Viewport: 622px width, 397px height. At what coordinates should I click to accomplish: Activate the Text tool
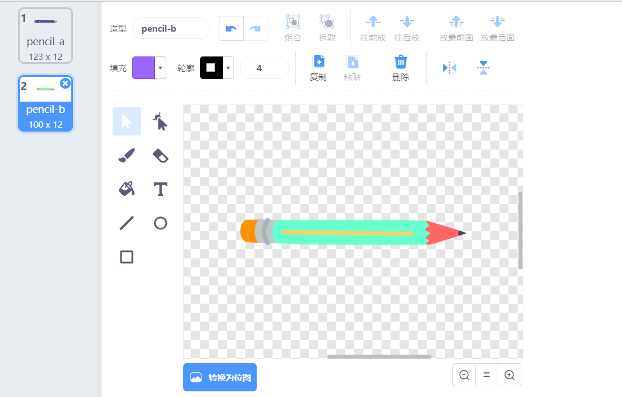pyautogui.click(x=161, y=189)
